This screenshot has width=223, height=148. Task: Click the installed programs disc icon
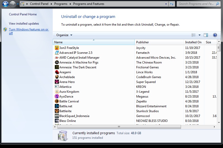pos(63,136)
